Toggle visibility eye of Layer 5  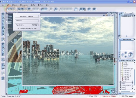click(x=132, y=87)
